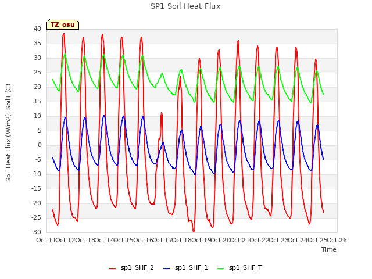Image resolution: width=372 pixels, height=279 pixels.
Task: Click the x-axis date Oct 24
Action: [298, 240]
